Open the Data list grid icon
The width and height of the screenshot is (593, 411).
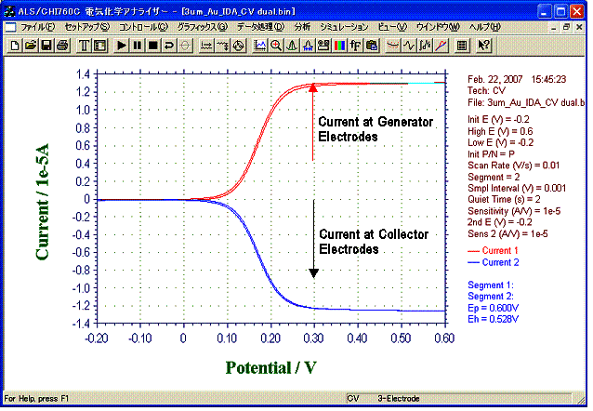click(x=462, y=45)
